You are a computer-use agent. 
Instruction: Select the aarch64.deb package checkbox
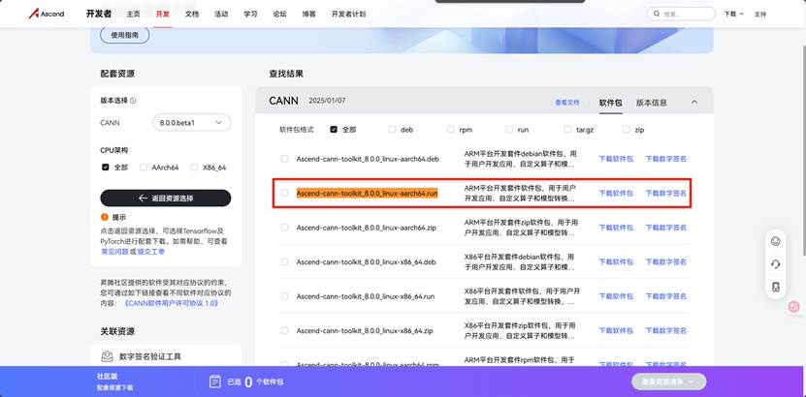point(284,159)
